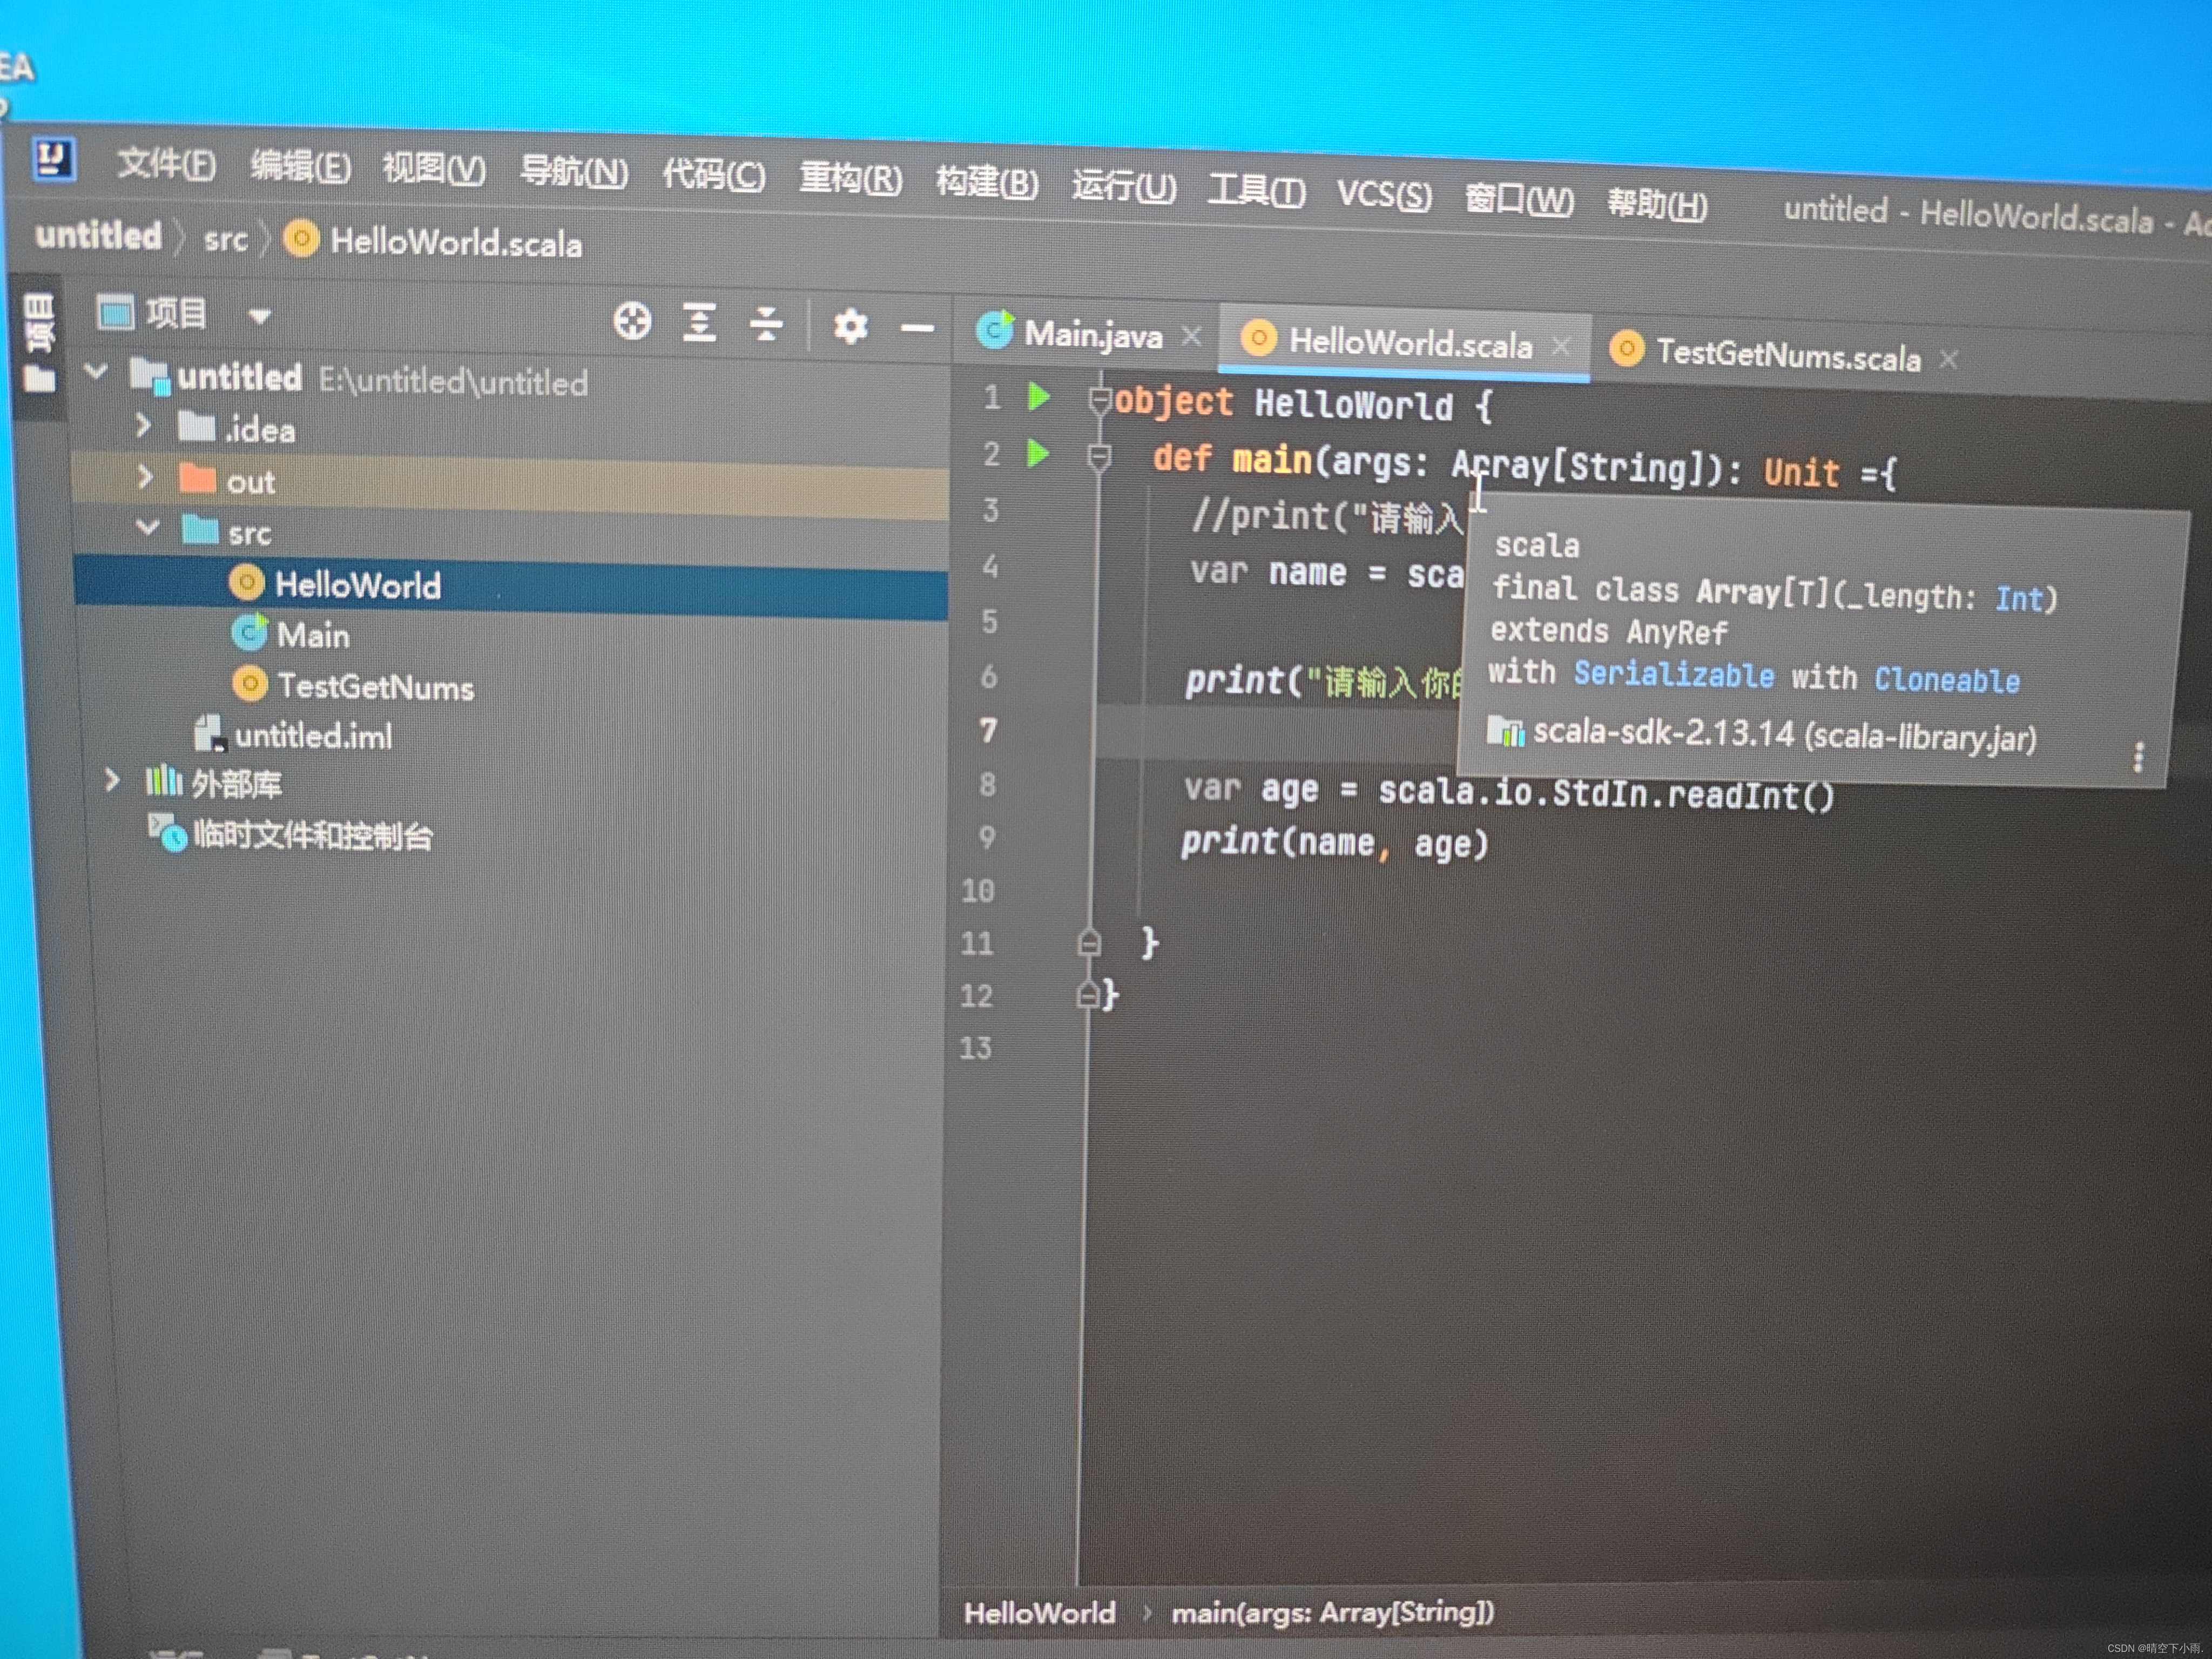Open the 导航(N) menu
This screenshot has height=1659, width=2212.
tap(574, 172)
